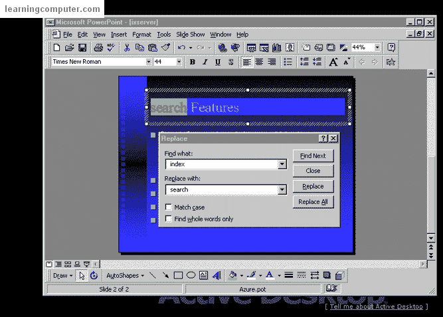Click Close in the Replace dialog

(x=313, y=171)
